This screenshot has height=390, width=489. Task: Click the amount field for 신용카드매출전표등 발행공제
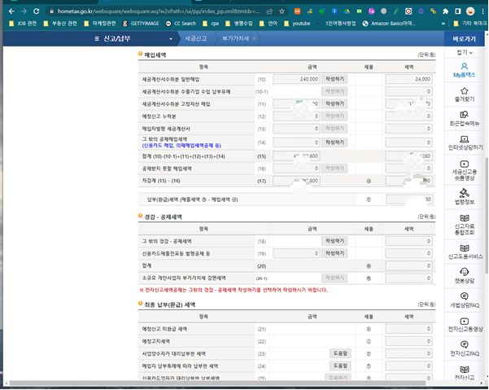tap(296, 253)
